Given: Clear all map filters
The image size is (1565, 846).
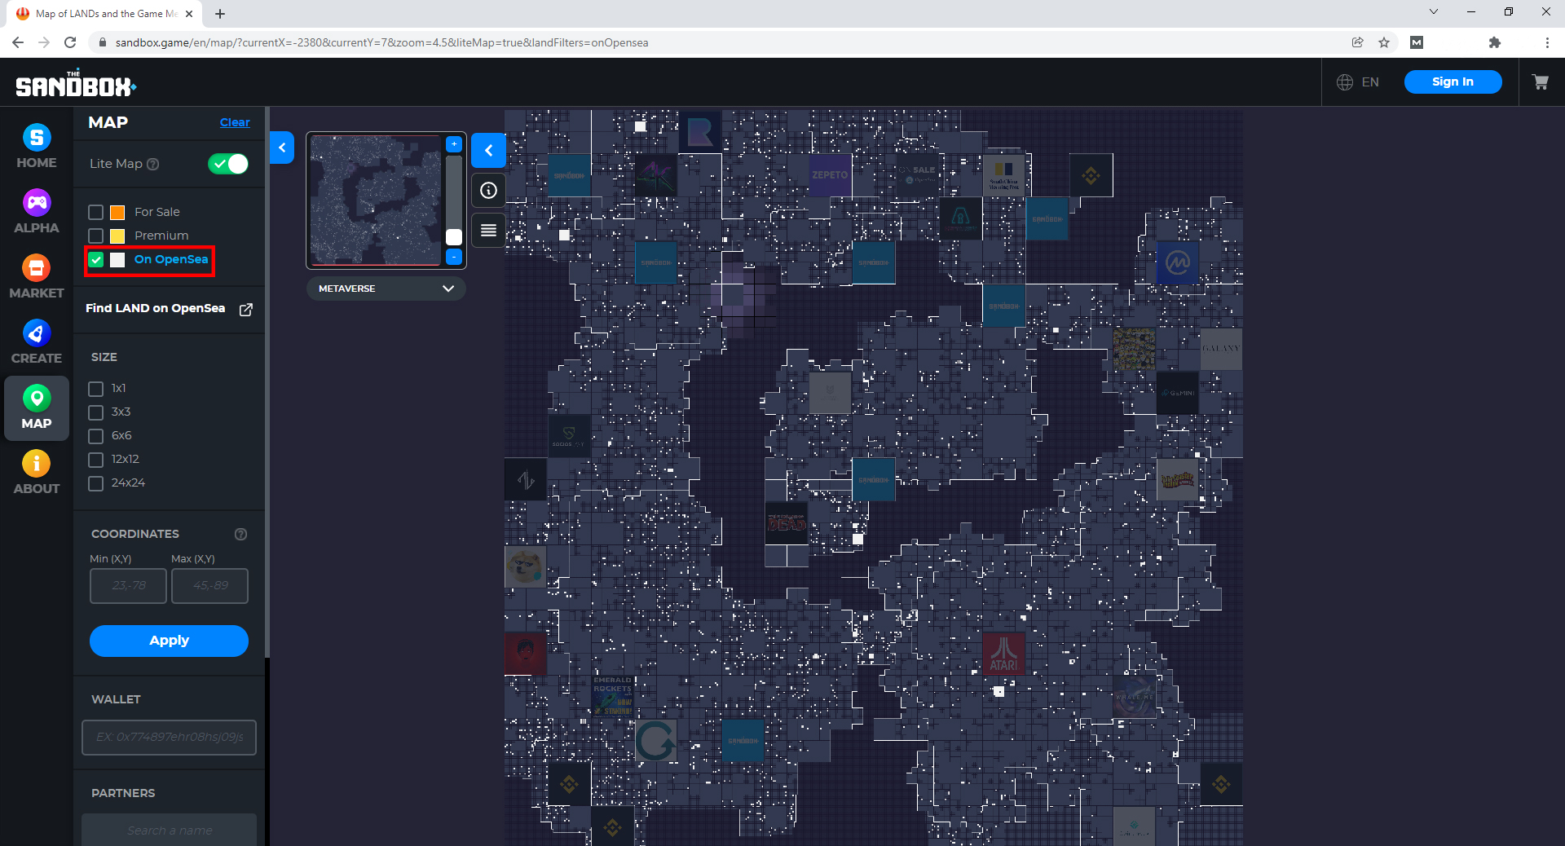Looking at the screenshot, I should tap(235, 122).
